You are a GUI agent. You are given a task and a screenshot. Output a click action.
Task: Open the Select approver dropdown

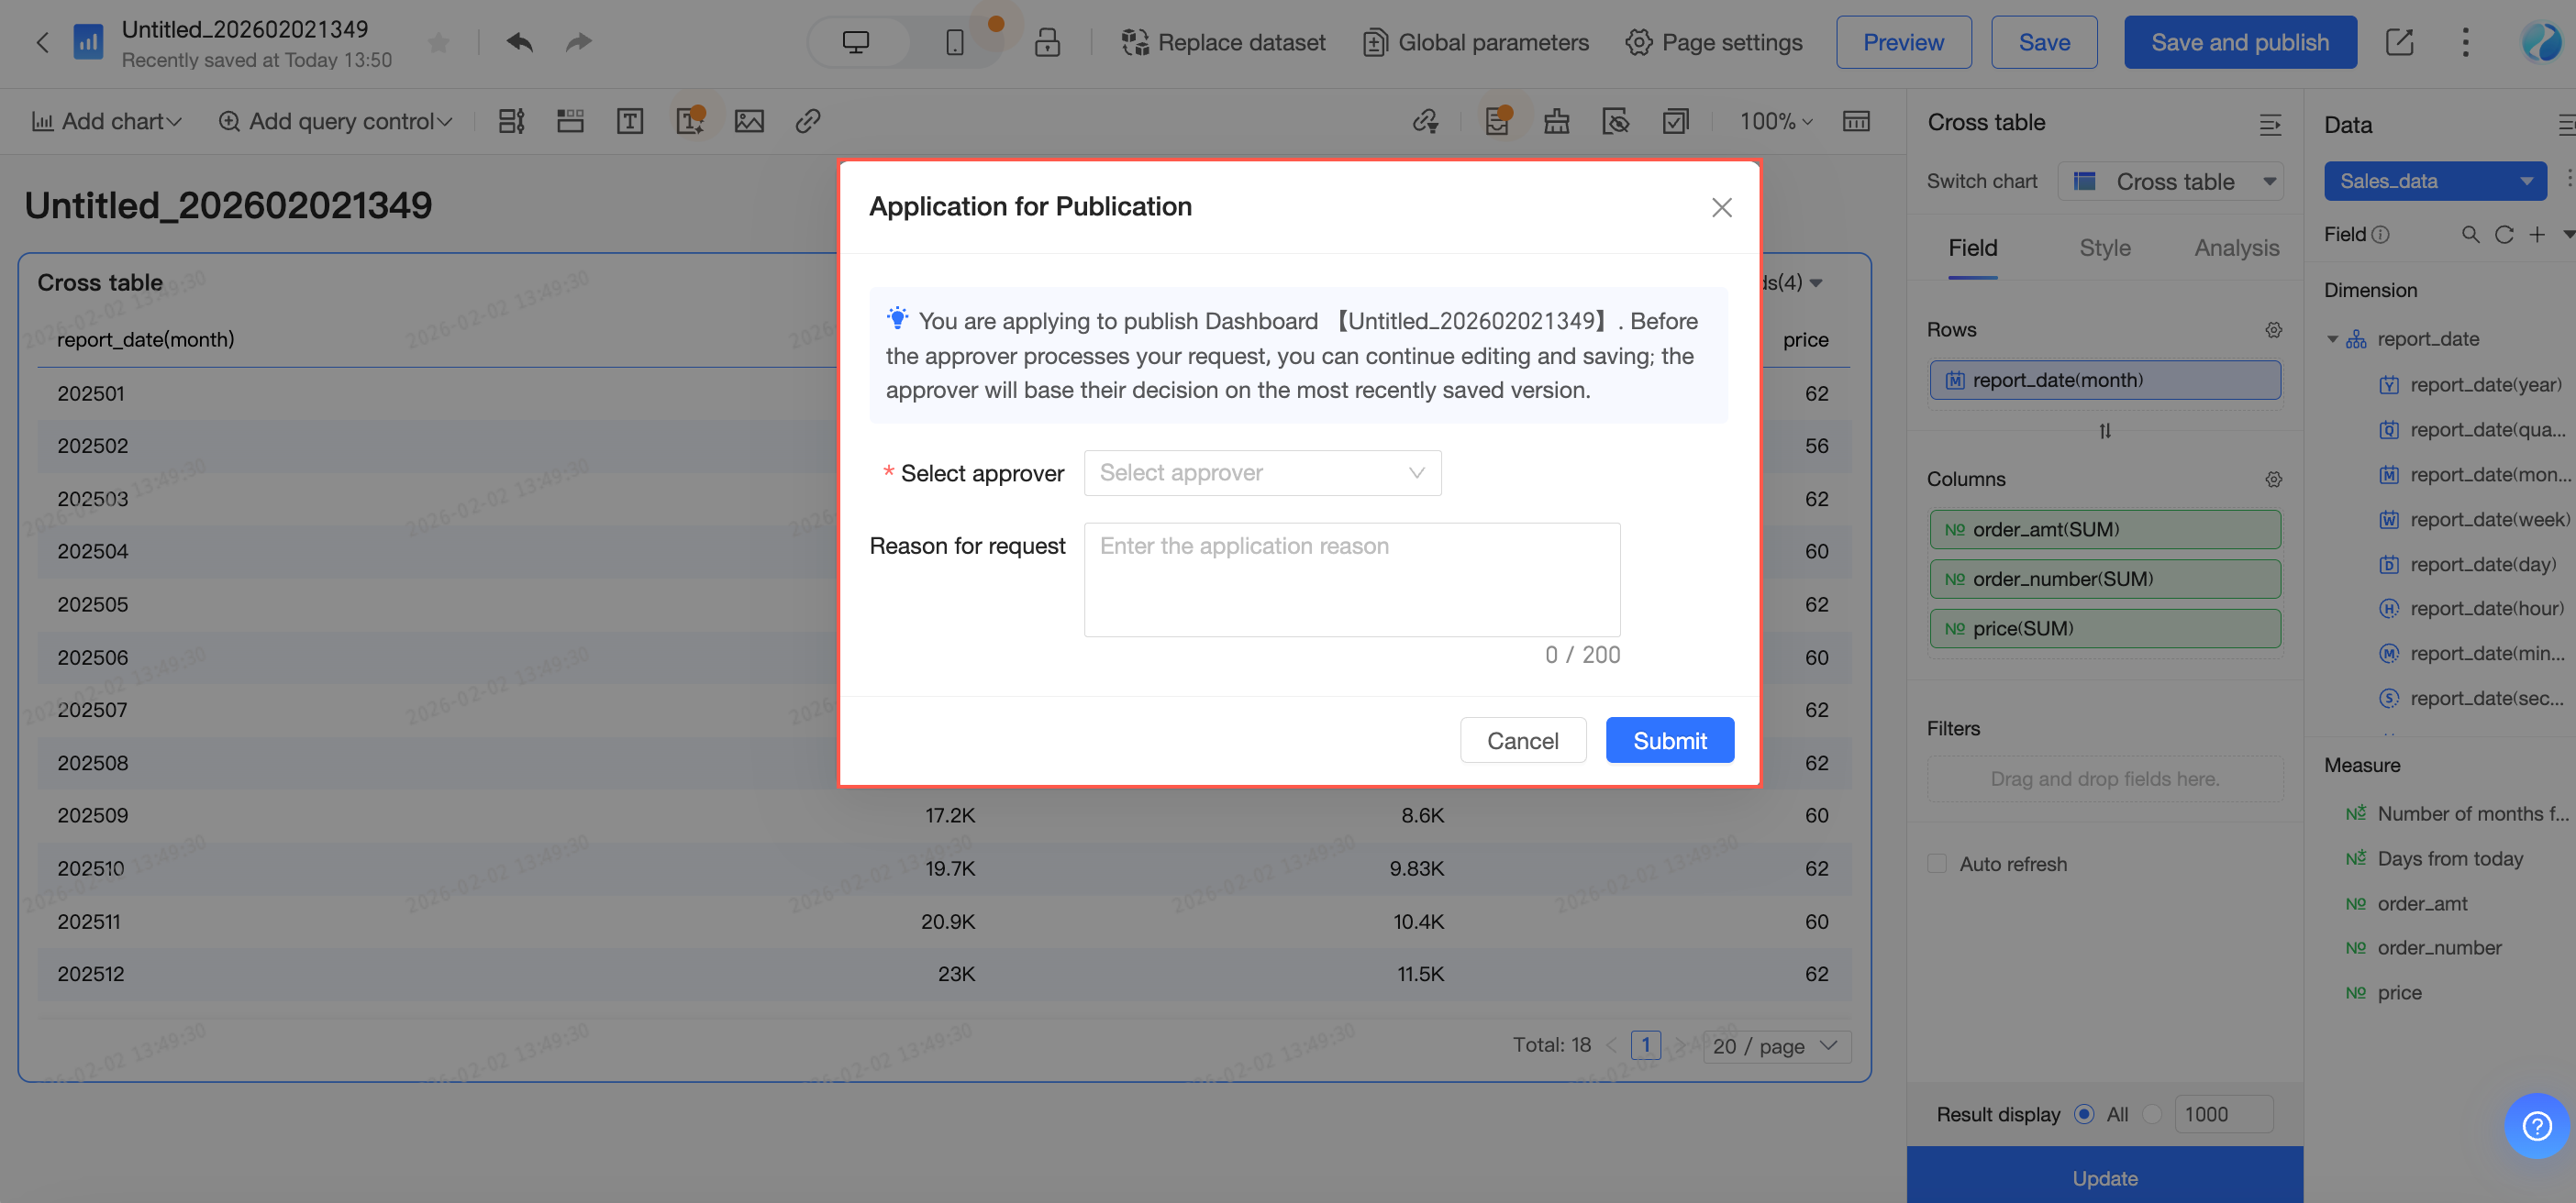click(x=1262, y=472)
